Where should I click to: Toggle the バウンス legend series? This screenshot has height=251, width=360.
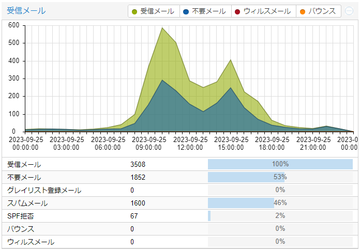pyautogui.click(x=319, y=11)
